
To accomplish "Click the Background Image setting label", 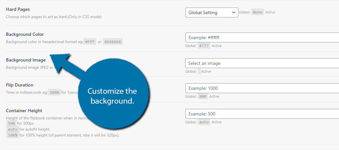I will [26, 60].
